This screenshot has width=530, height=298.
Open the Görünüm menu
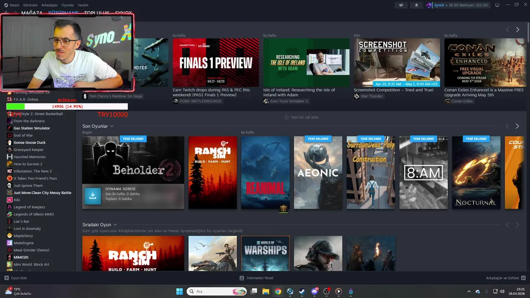pyautogui.click(x=30, y=5)
